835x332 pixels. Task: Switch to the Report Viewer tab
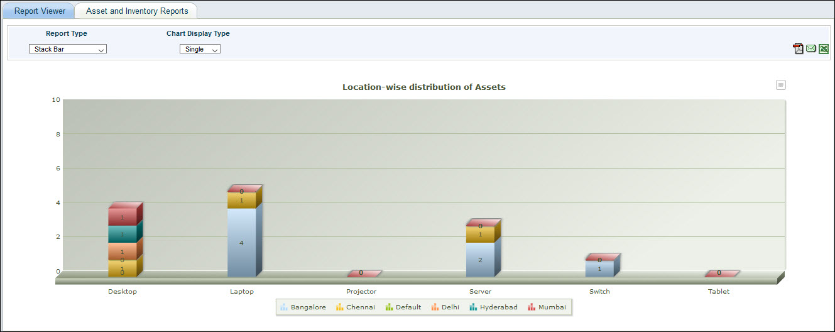pos(40,11)
